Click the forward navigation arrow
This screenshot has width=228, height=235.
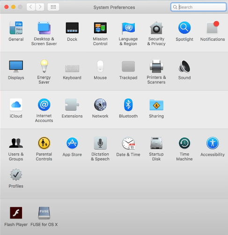tap(40, 7)
